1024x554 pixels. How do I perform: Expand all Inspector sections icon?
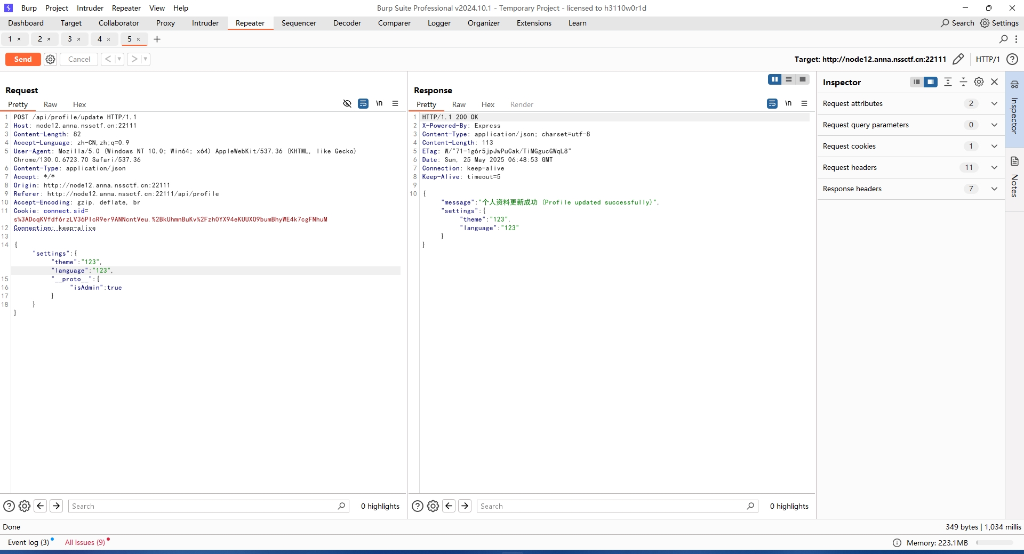(x=948, y=82)
